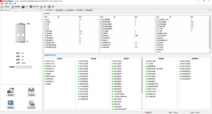Open the 电池组 dropdown
The height and width of the screenshot is (114, 212).
[23, 67]
